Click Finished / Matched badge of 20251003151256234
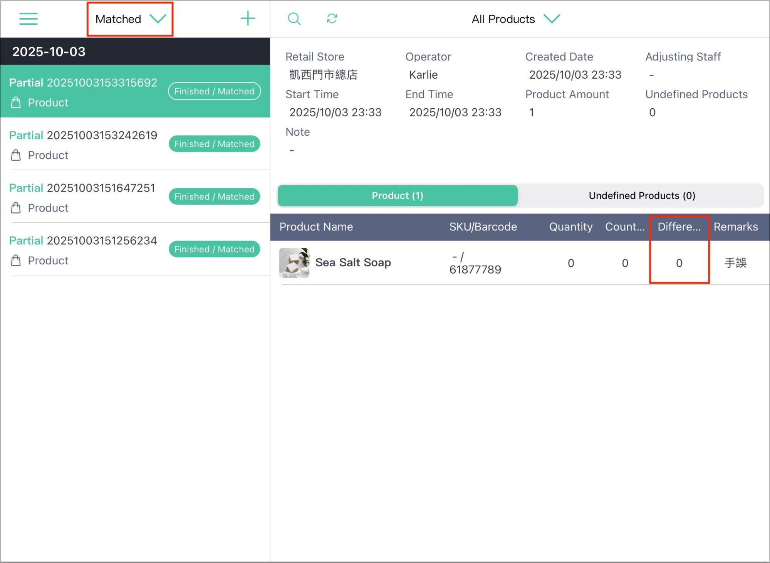 [x=215, y=249]
